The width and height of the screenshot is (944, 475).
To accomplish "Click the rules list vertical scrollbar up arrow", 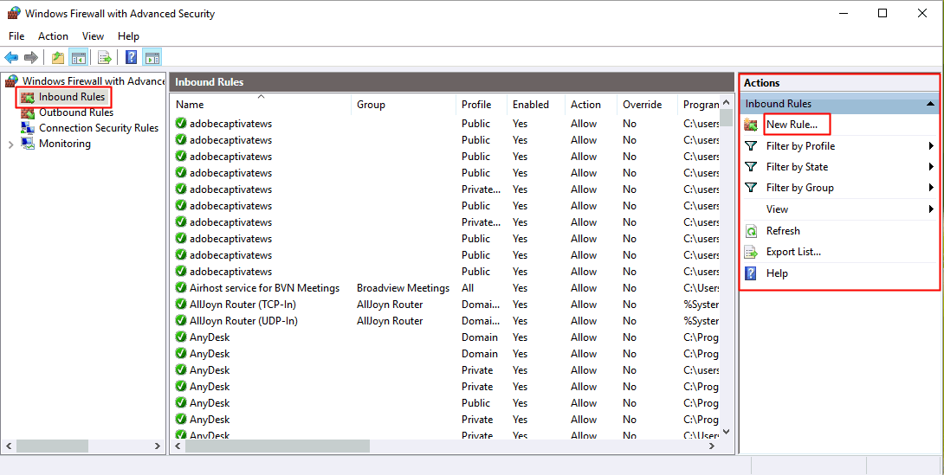I will coord(726,102).
